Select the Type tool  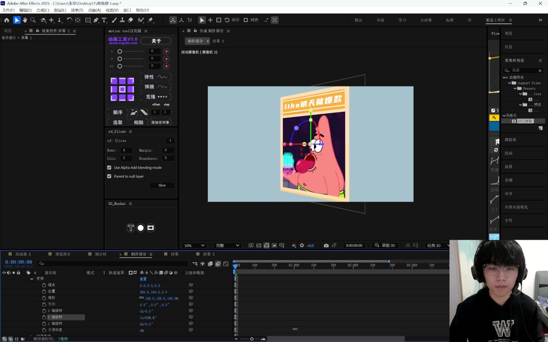point(104,20)
